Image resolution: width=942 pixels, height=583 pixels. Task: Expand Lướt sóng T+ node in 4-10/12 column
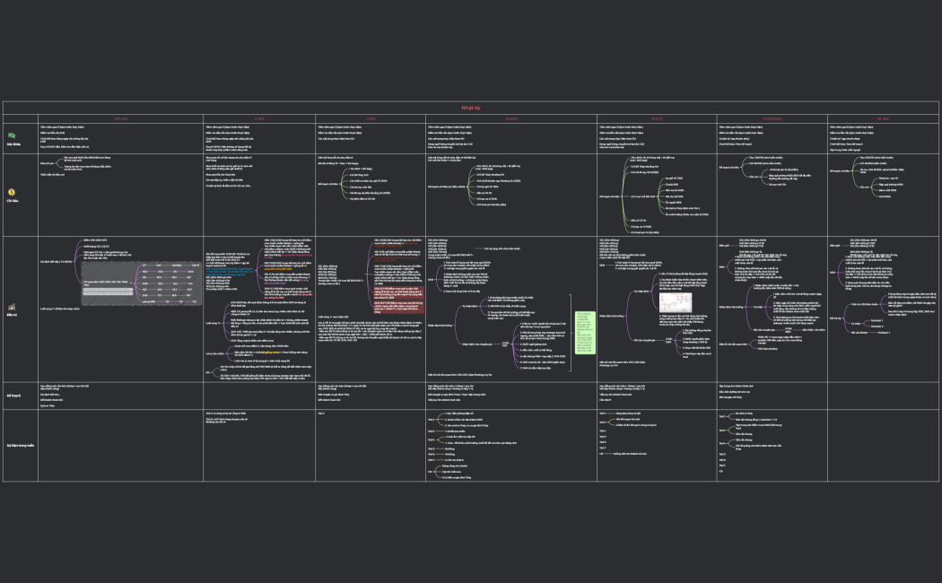point(213,321)
